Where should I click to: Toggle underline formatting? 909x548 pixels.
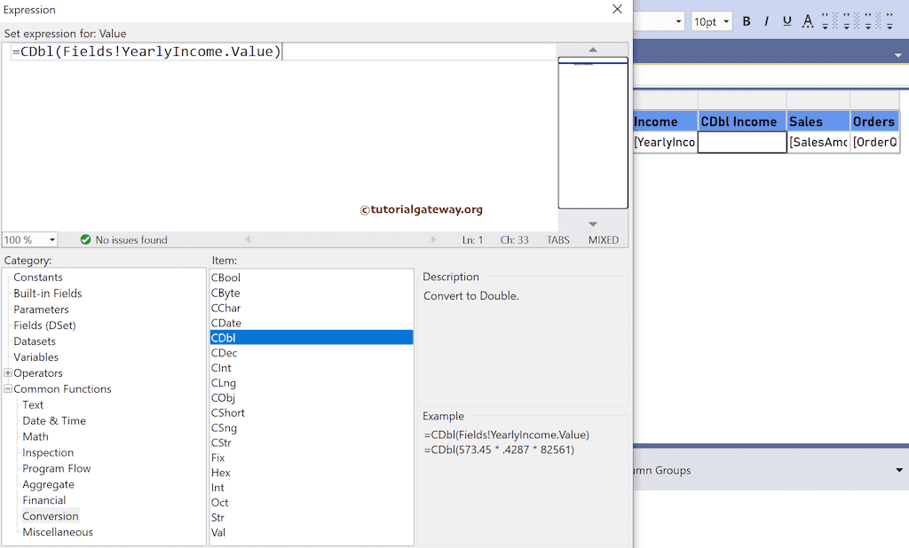(x=787, y=20)
